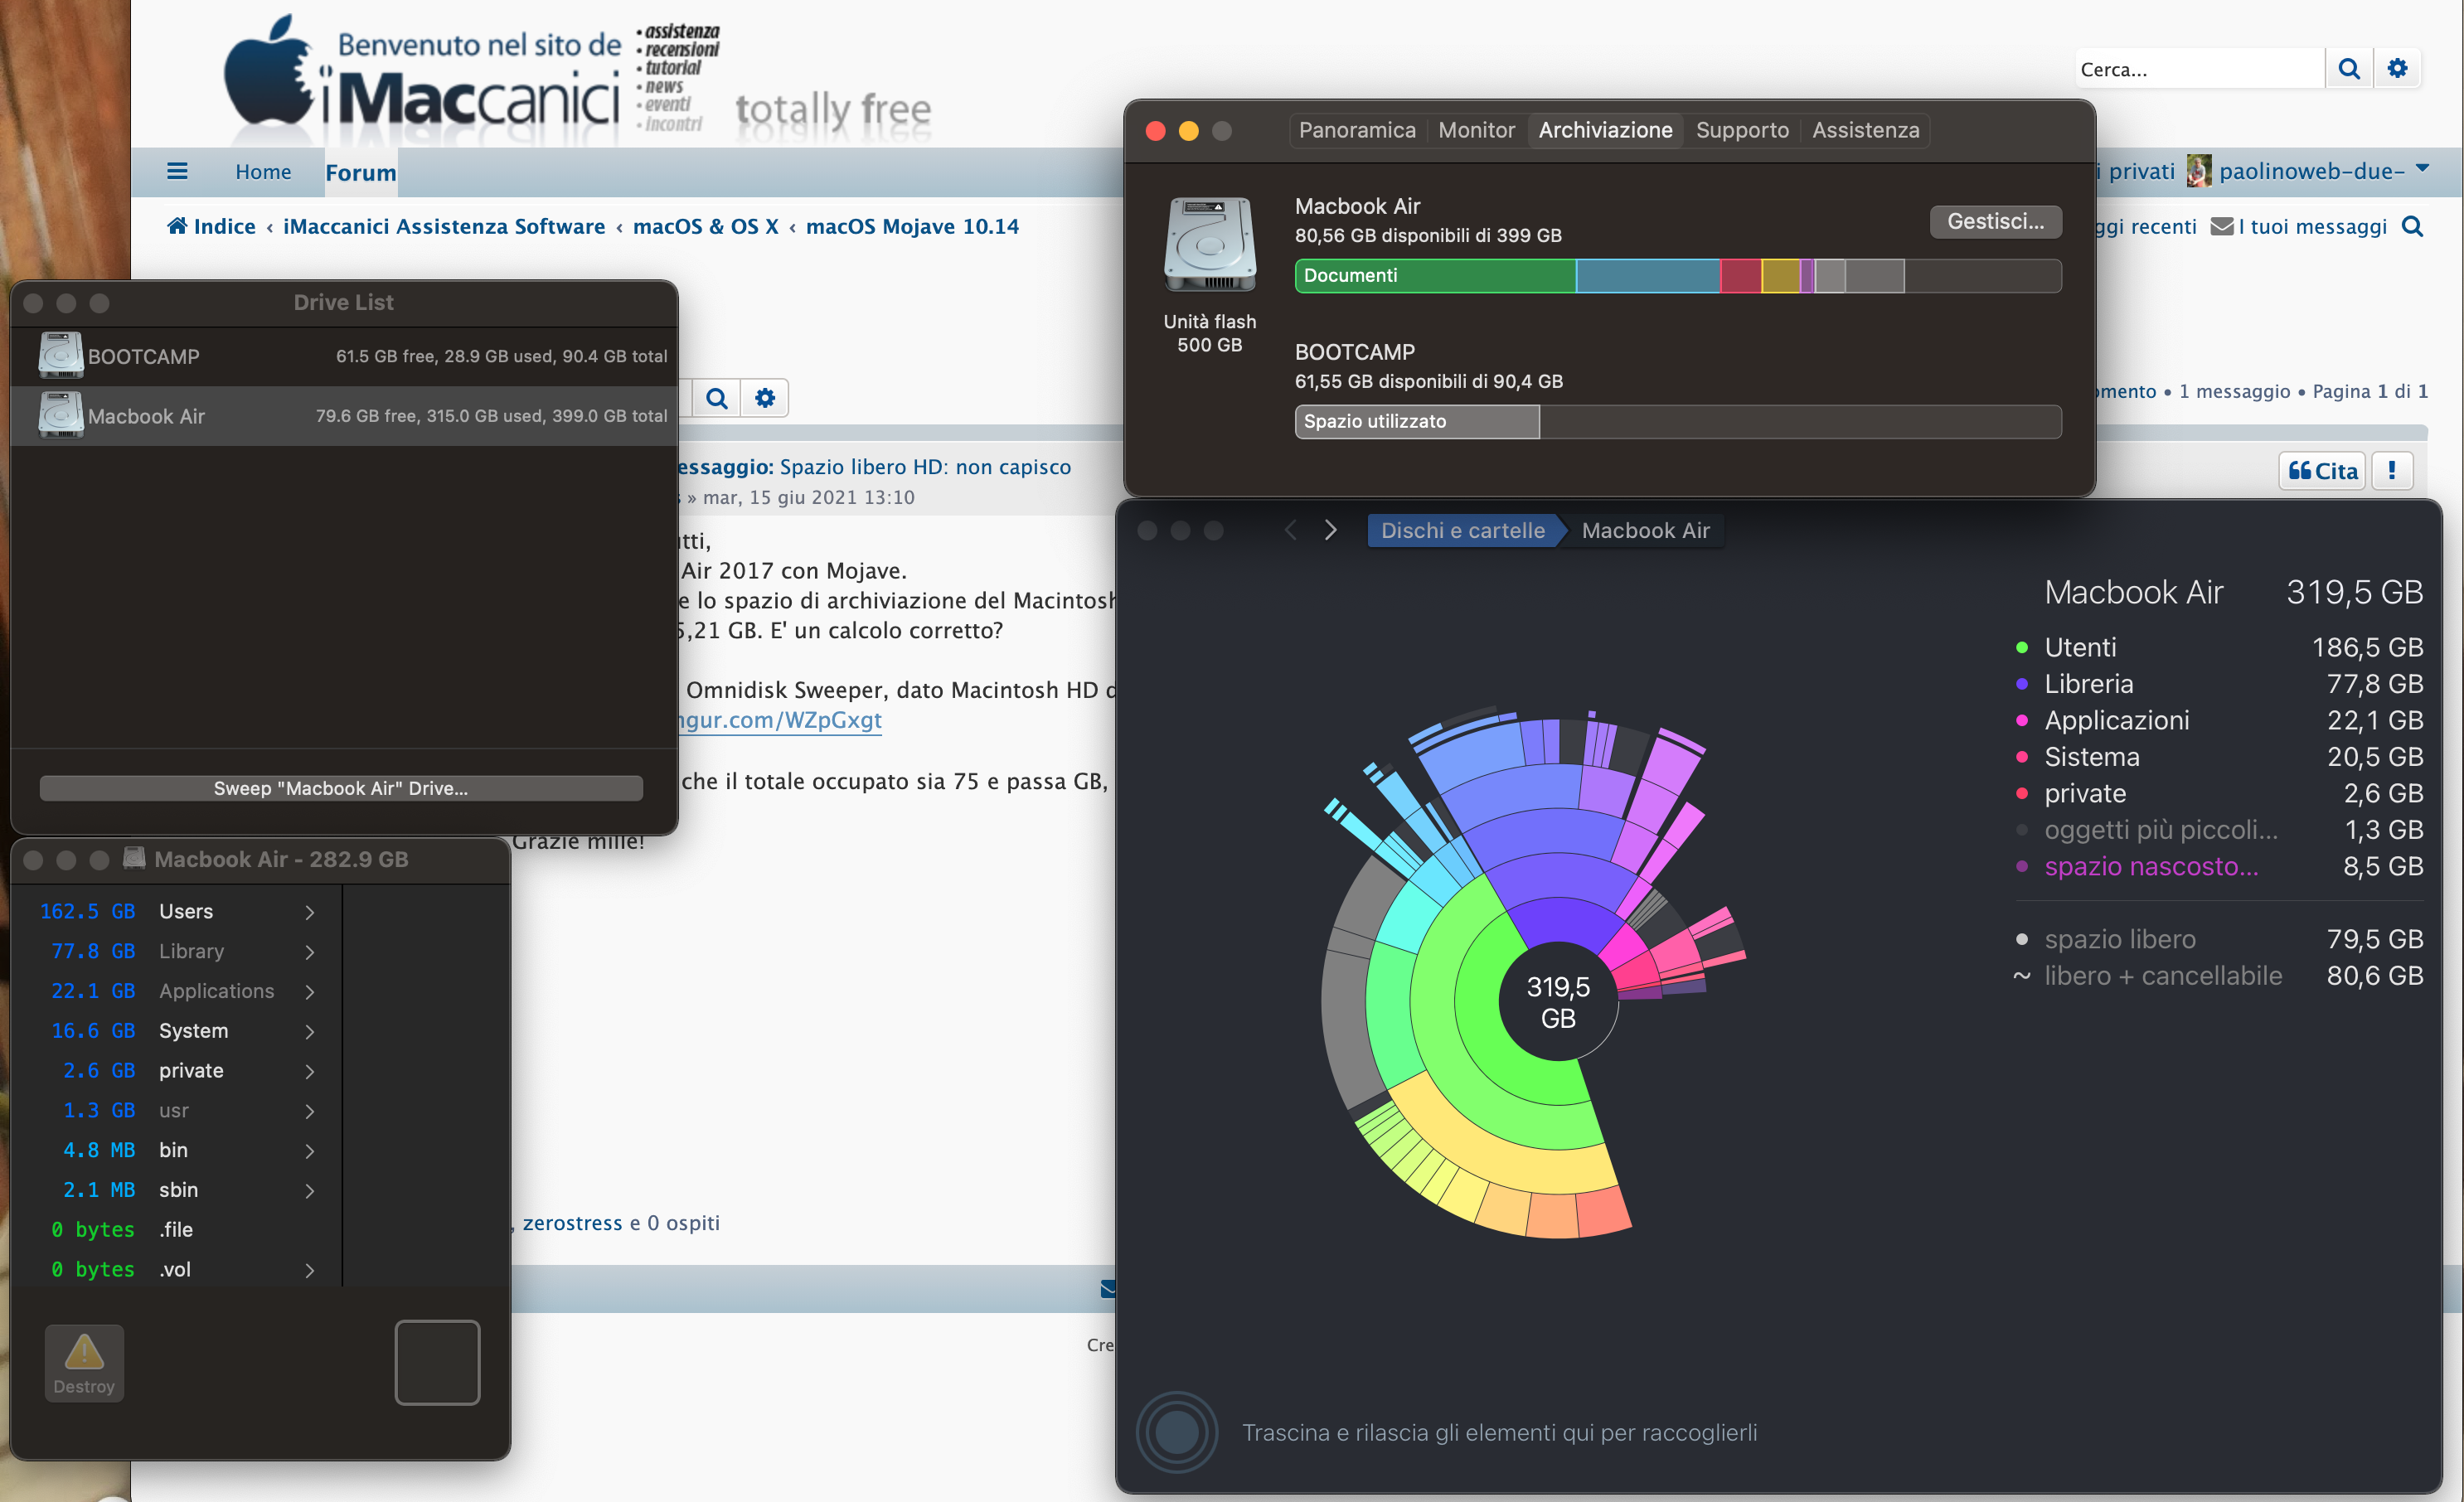The height and width of the screenshot is (1502, 2464).
Task: Open the I tuoi messaggi link
Action: [2312, 226]
